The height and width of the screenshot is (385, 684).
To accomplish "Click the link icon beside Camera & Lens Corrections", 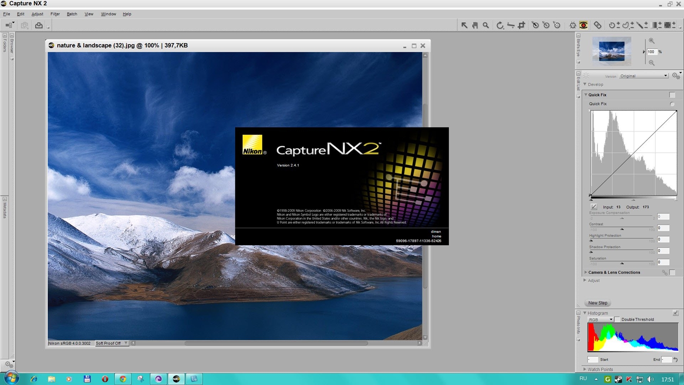I will point(664,272).
